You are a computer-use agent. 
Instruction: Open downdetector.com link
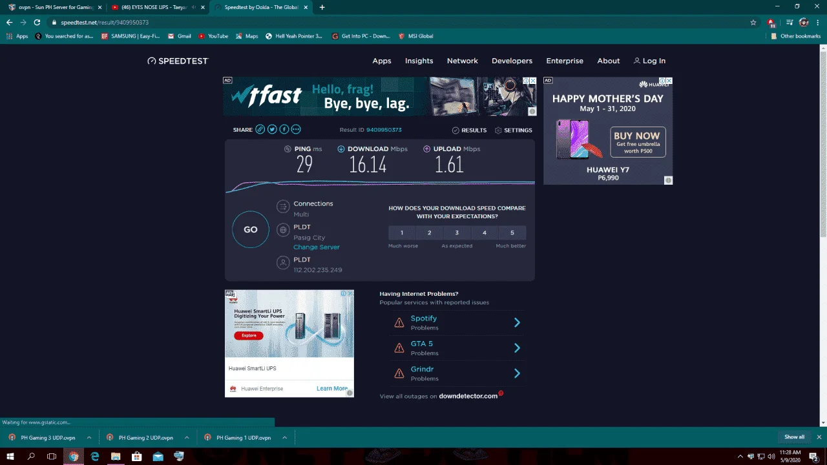click(x=468, y=396)
